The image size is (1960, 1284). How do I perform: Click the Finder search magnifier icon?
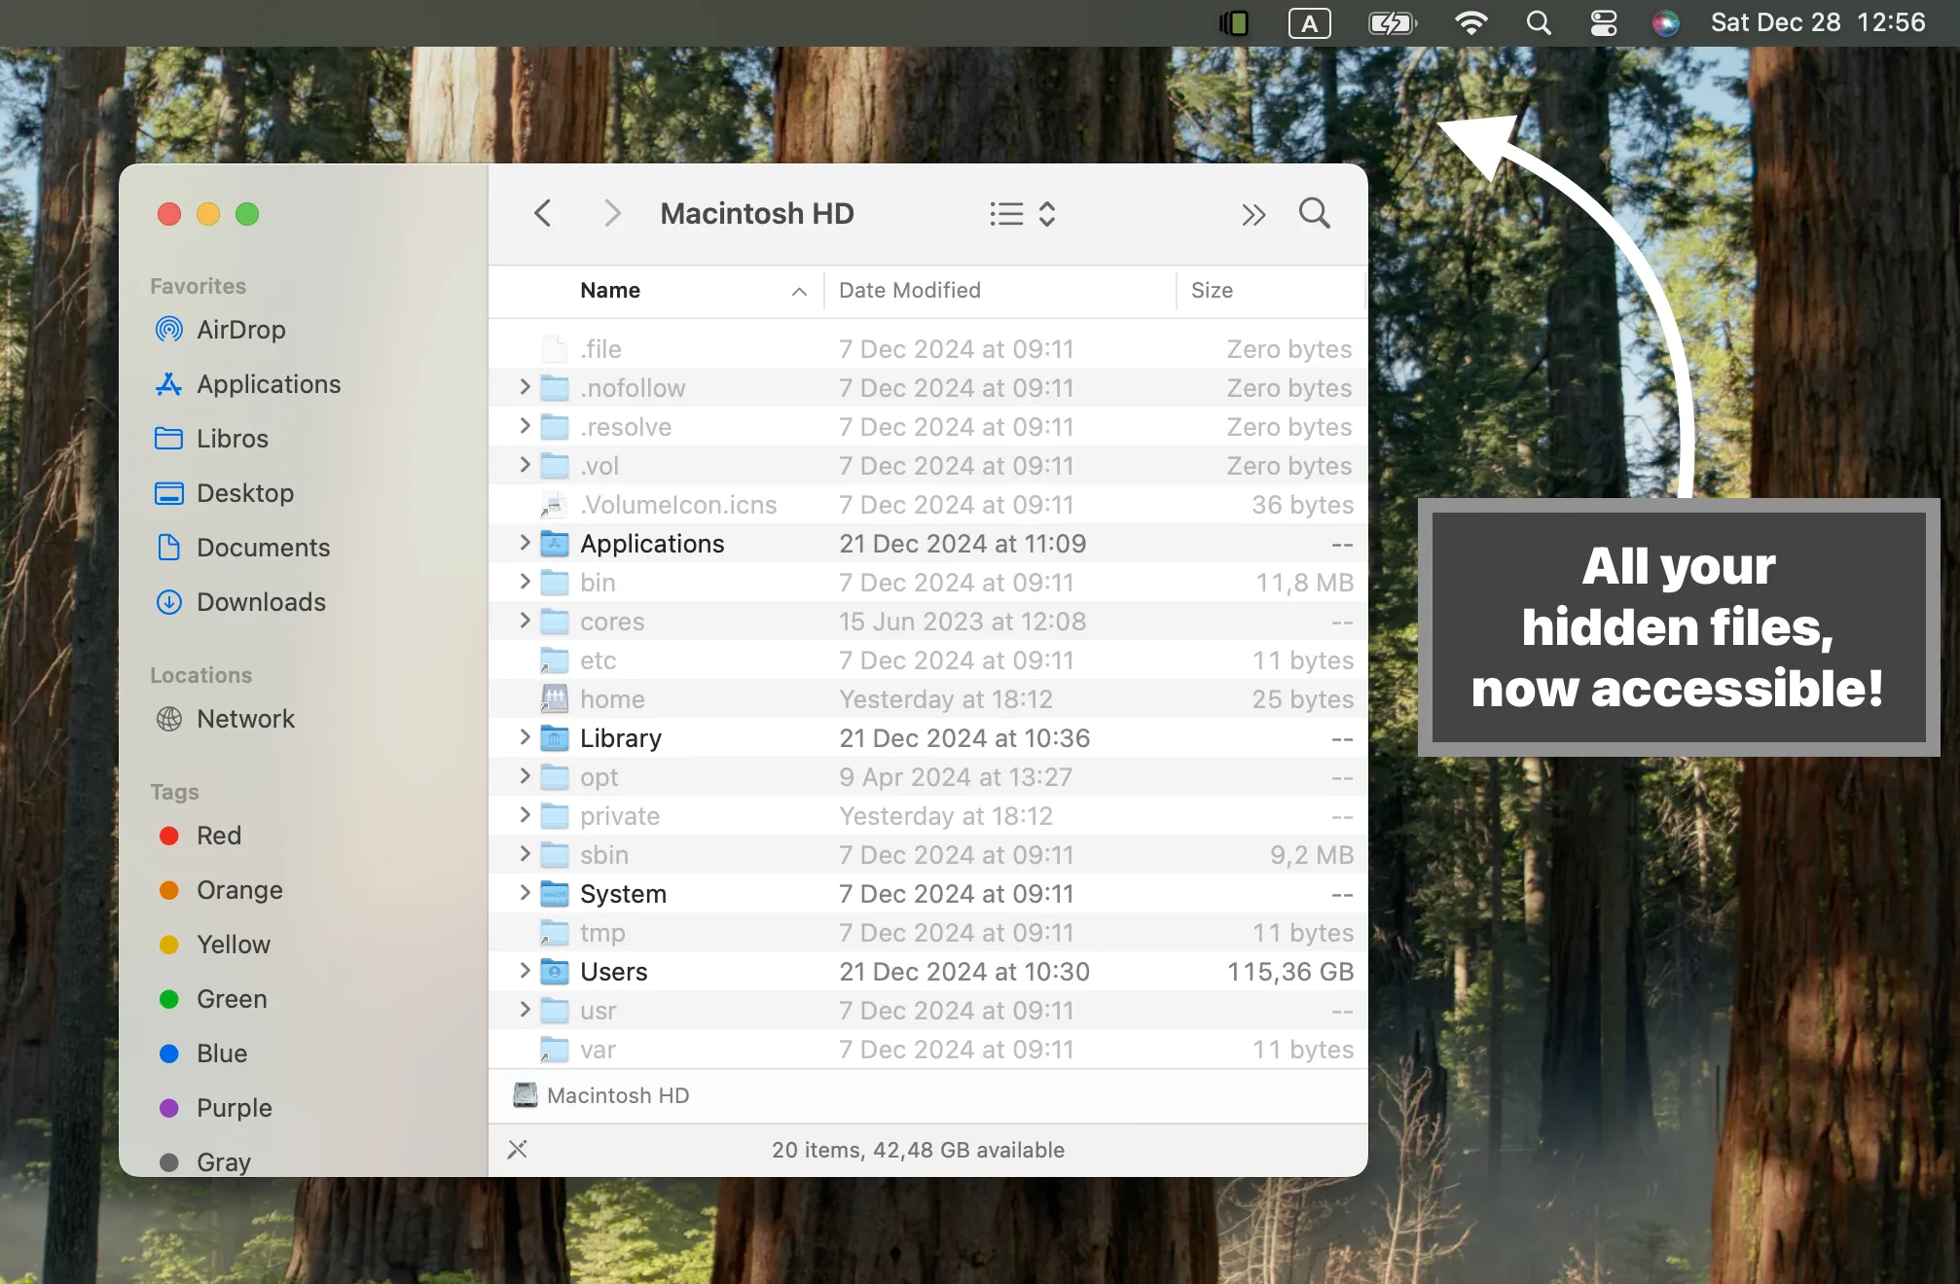click(1314, 213)
